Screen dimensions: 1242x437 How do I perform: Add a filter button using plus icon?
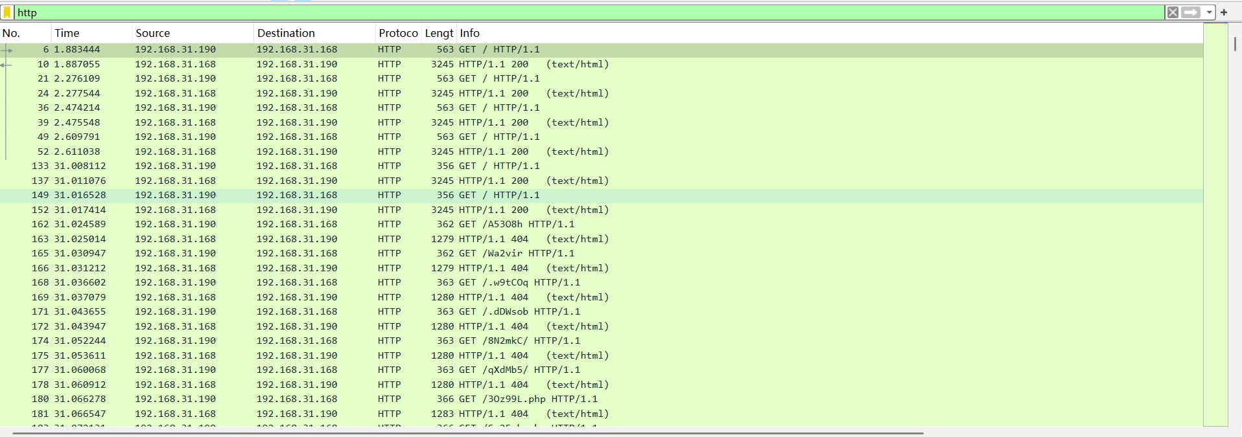tap(1224, 12)
